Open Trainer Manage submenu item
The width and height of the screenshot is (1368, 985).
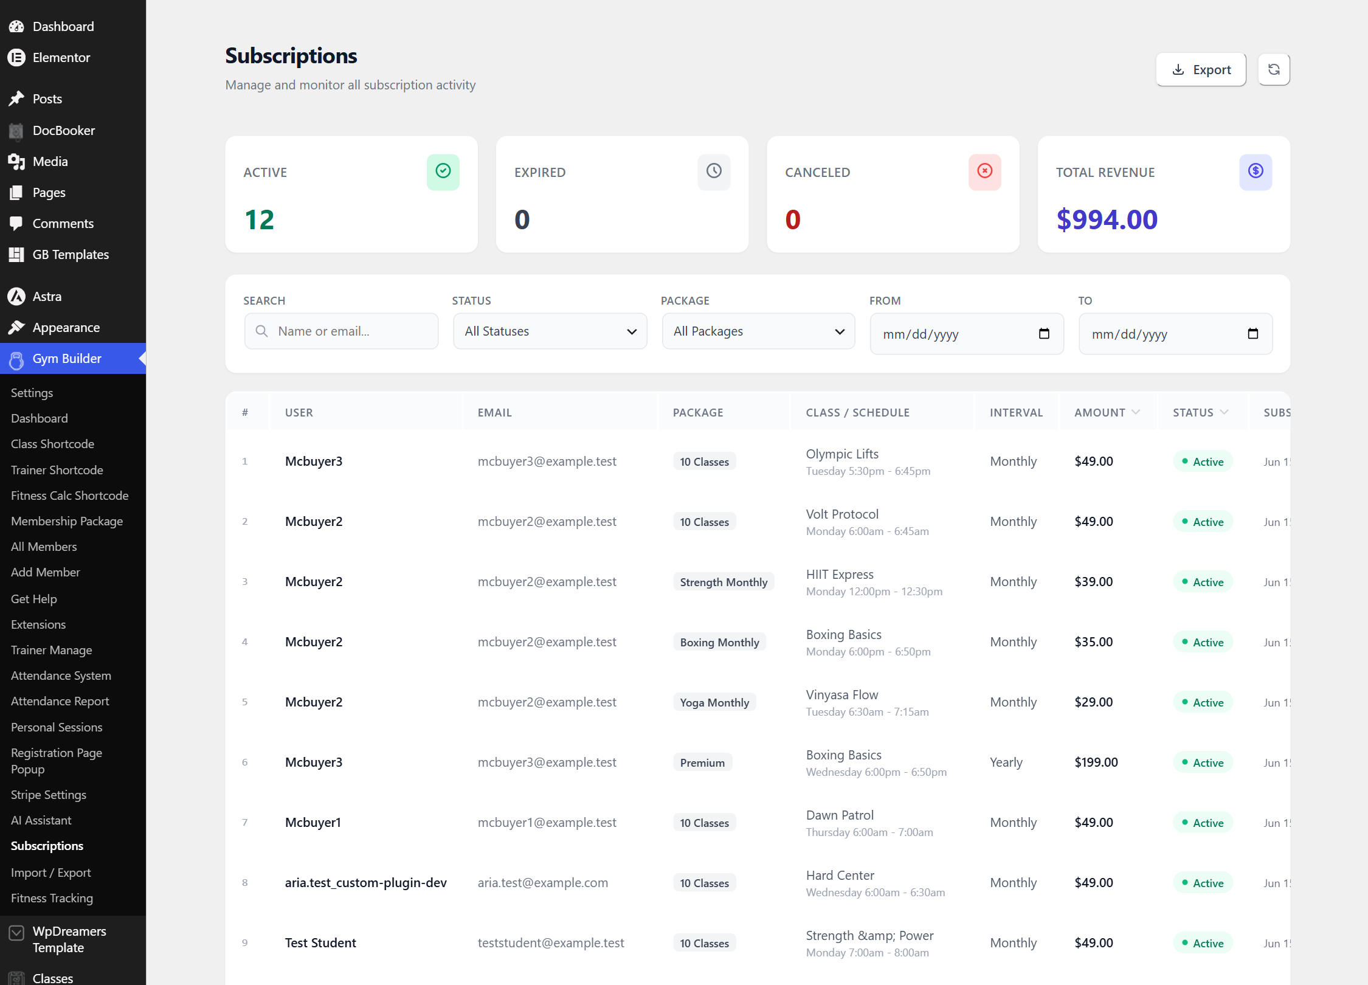click(51, 650)
